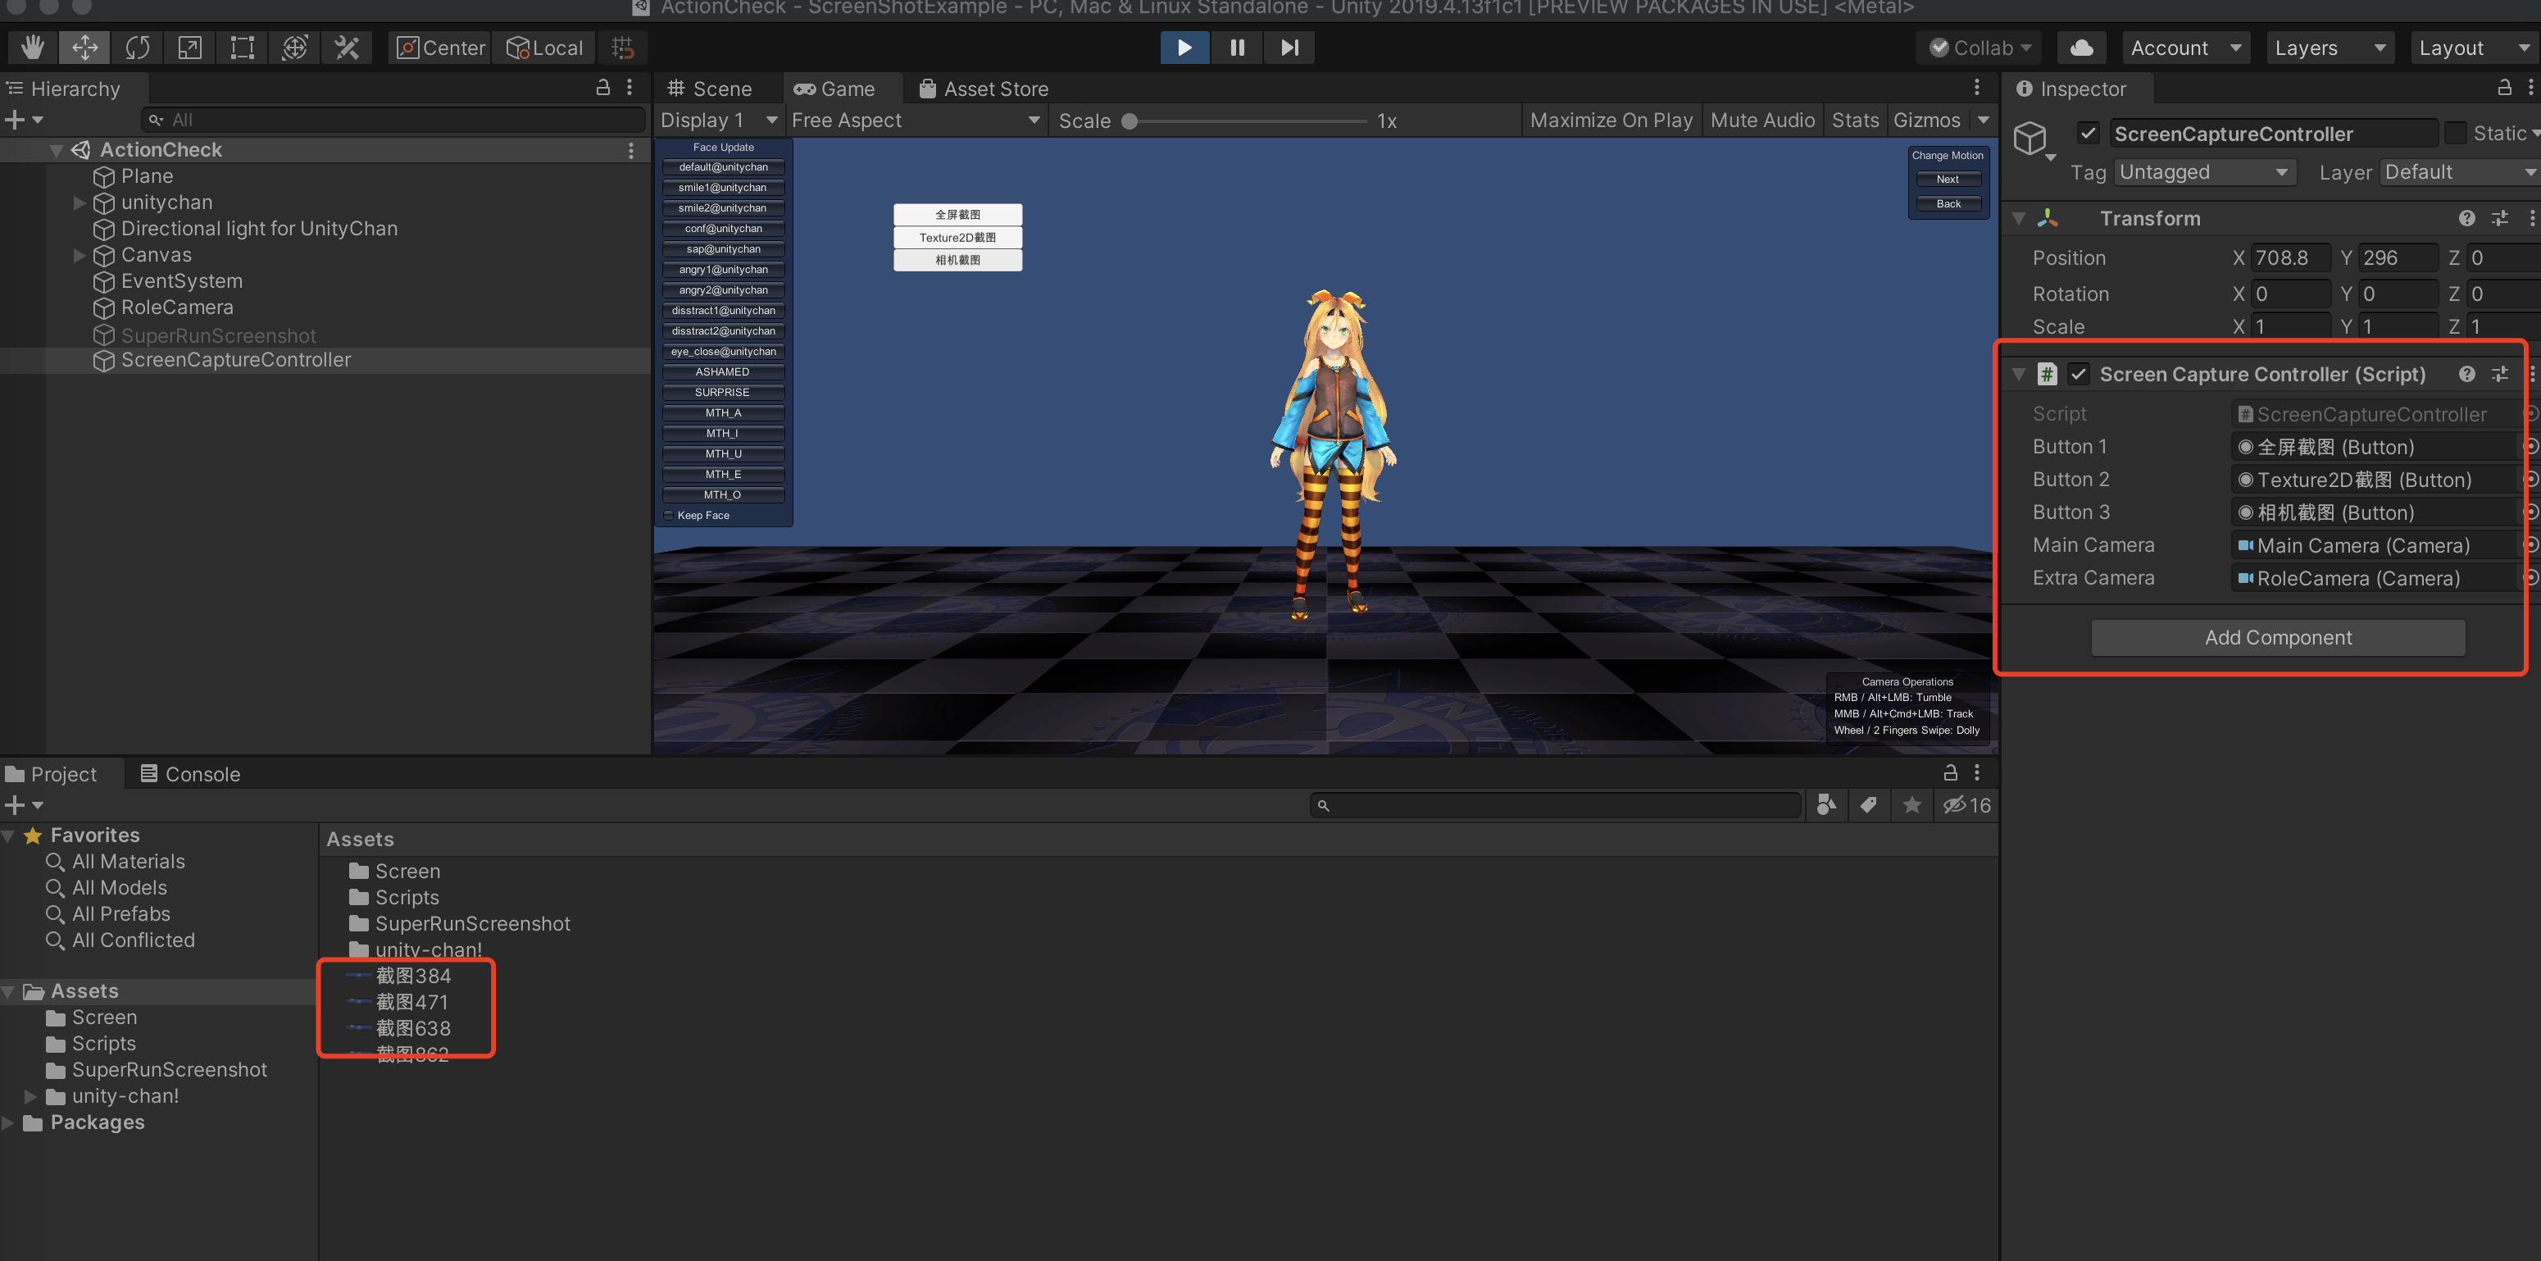Disable Screen Capture Controller script checkbox
Screen dimensions: 2541x1261
click(x=2079, y=374)
